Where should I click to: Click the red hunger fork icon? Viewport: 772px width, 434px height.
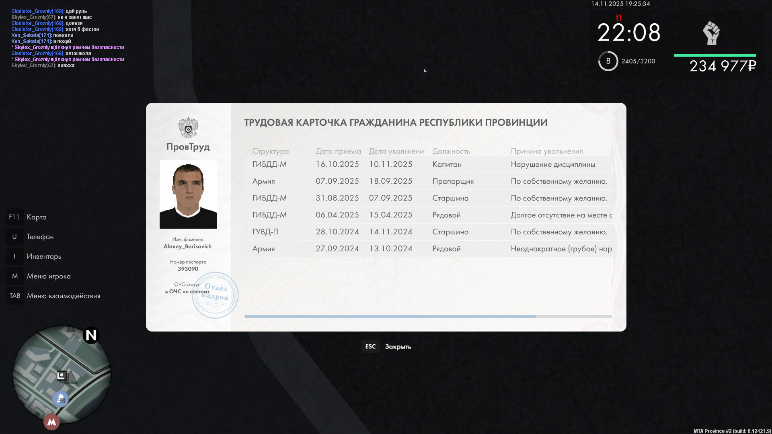pyautogui.click(x=618, y=18)
